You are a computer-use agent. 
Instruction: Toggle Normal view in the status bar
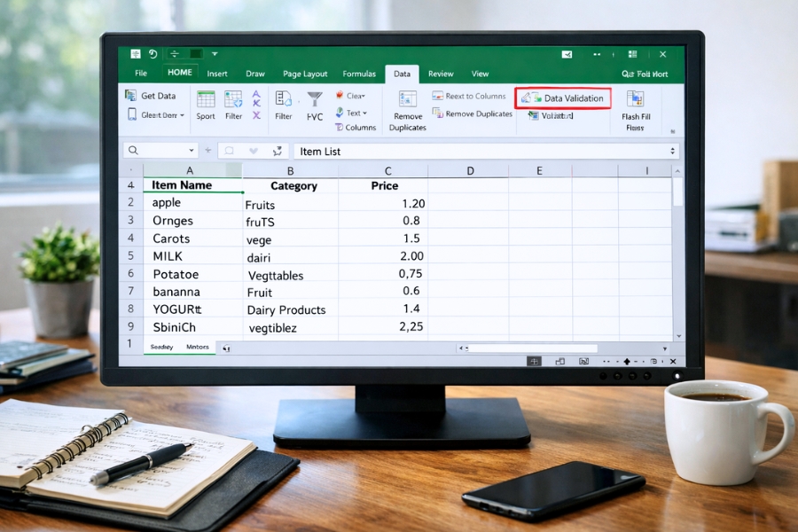(x=535, y=360)
